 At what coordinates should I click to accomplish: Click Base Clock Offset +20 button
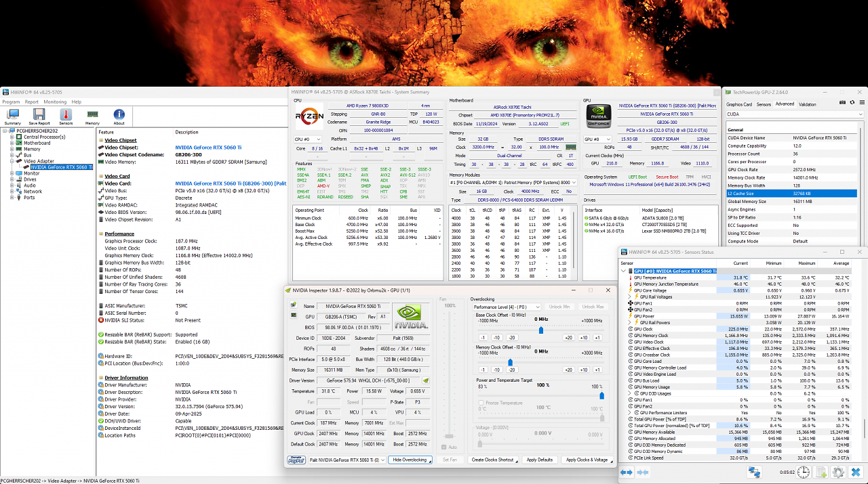tap(568, 337)
